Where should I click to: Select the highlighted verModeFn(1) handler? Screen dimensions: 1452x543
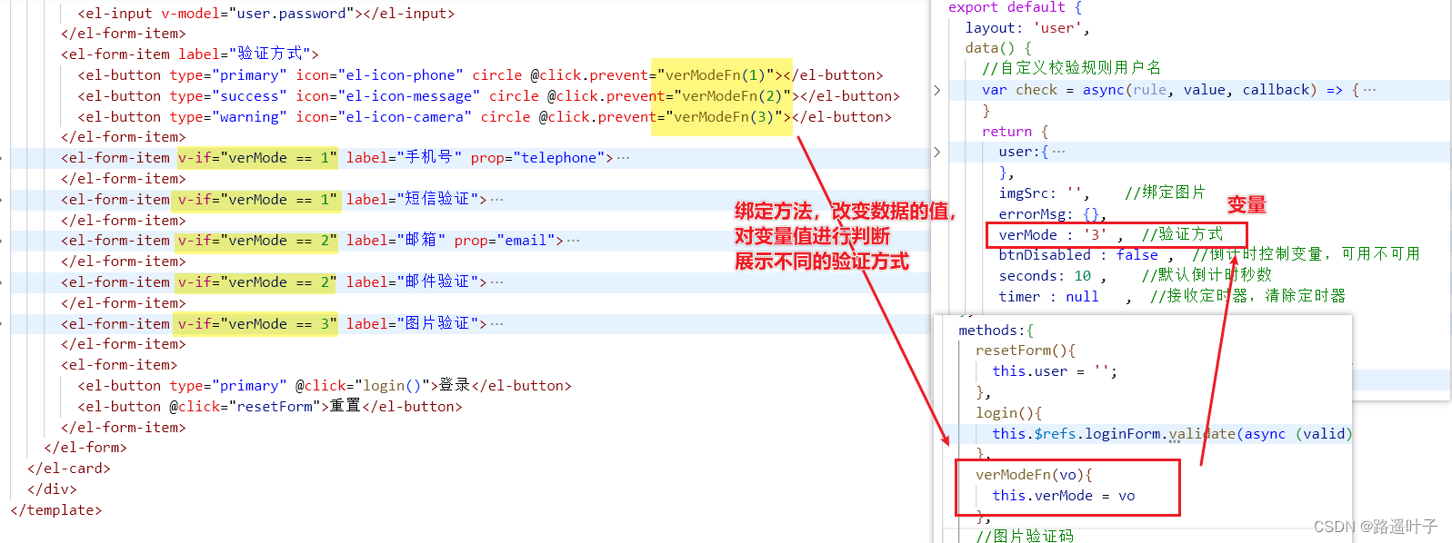point(719,75)
